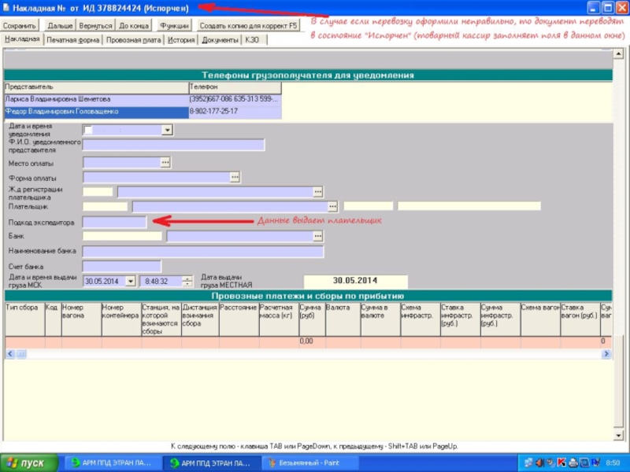This screenshot has width=630, height=472.
Task: Select Федор Владимирович Головащенко row
Action: (94, 112)
